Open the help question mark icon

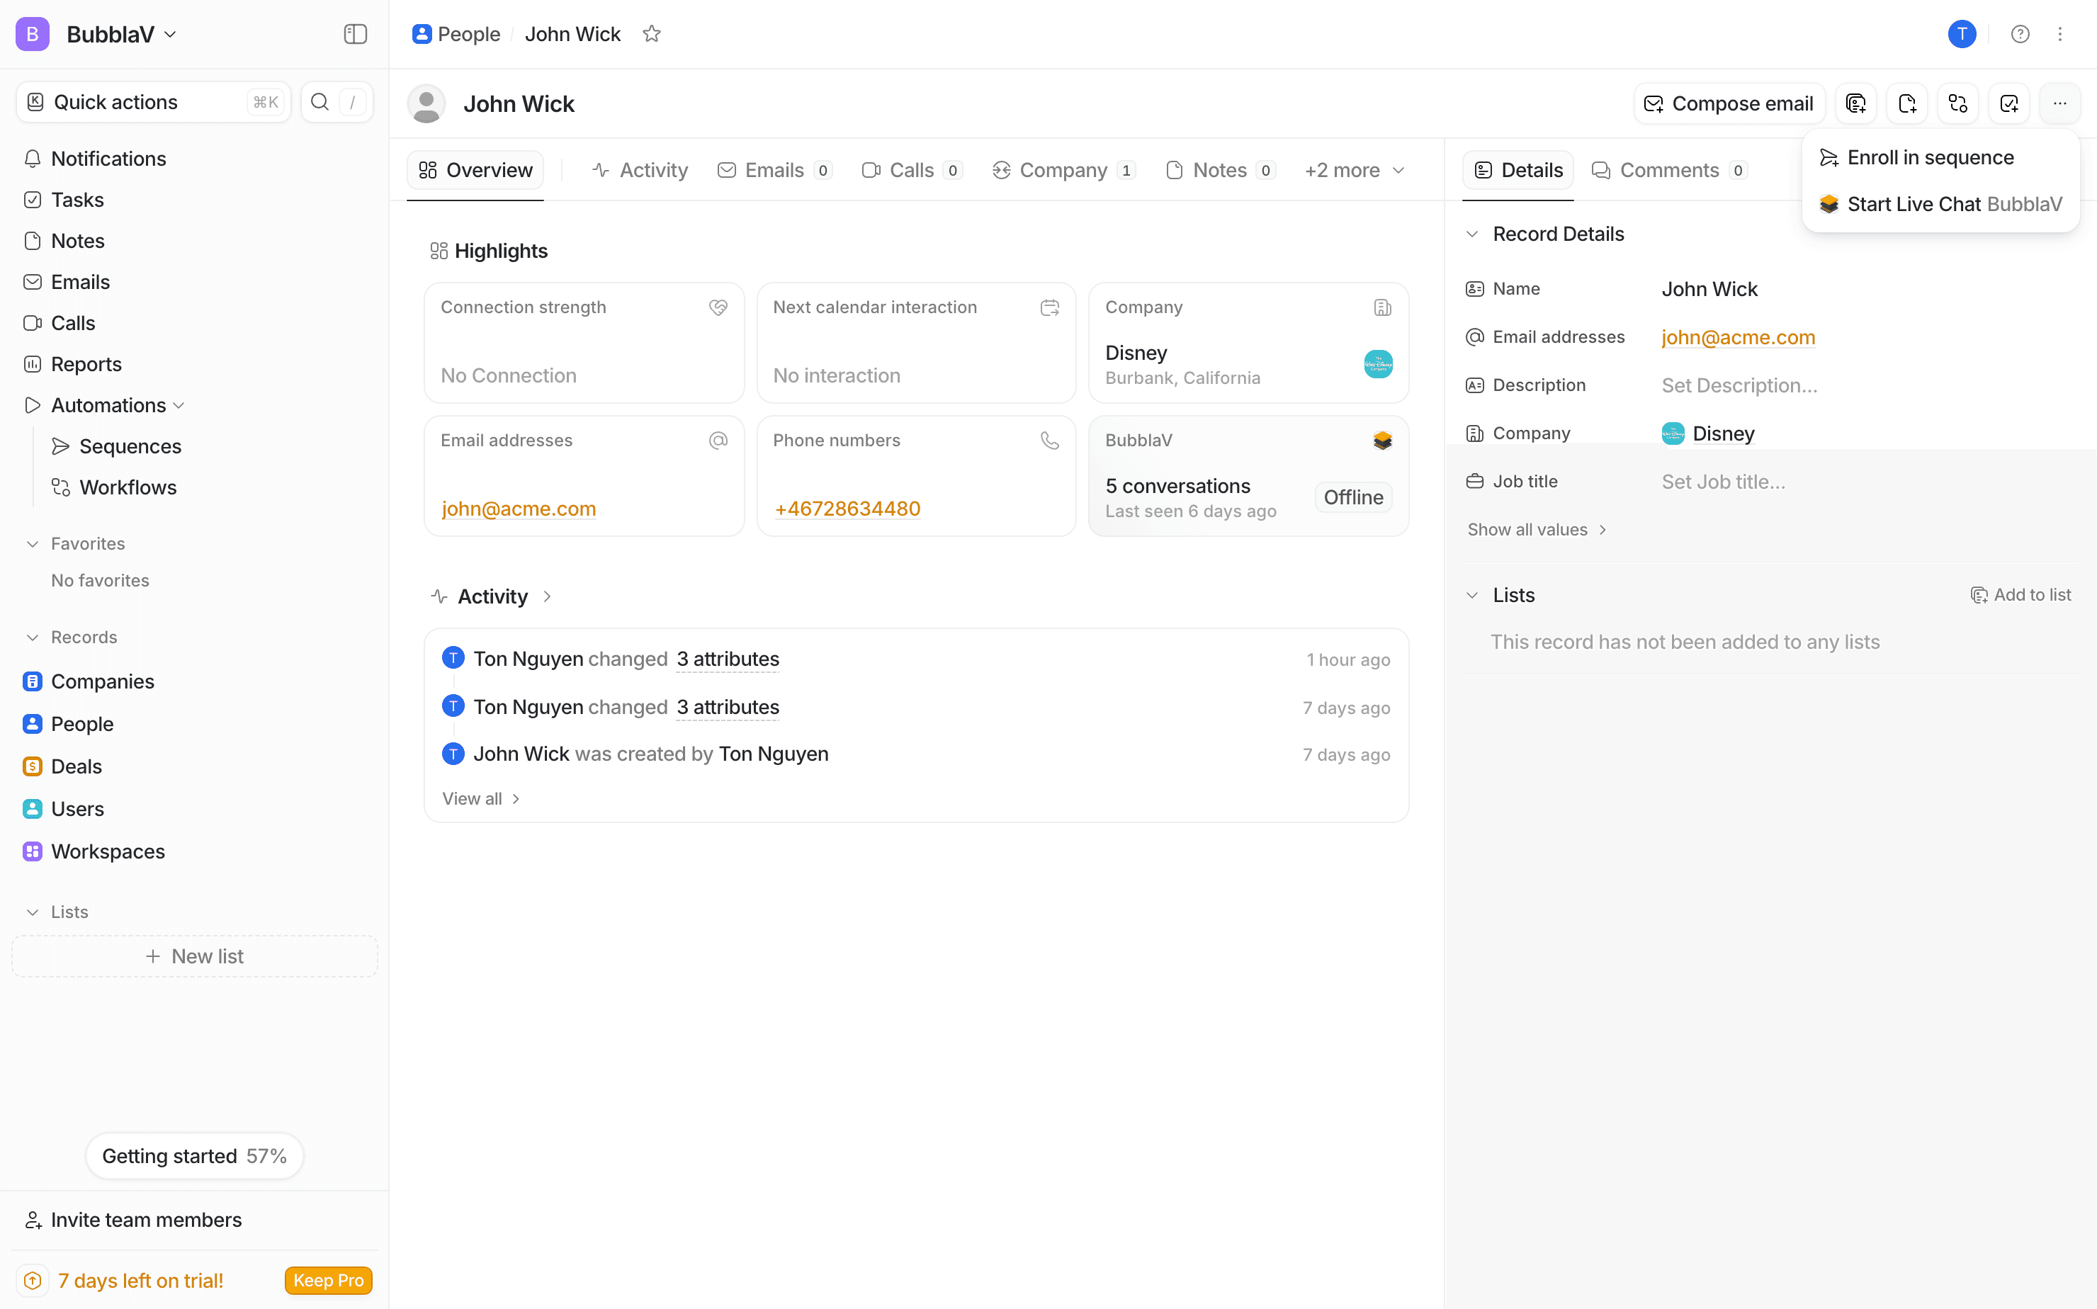tap(2020, 34)
